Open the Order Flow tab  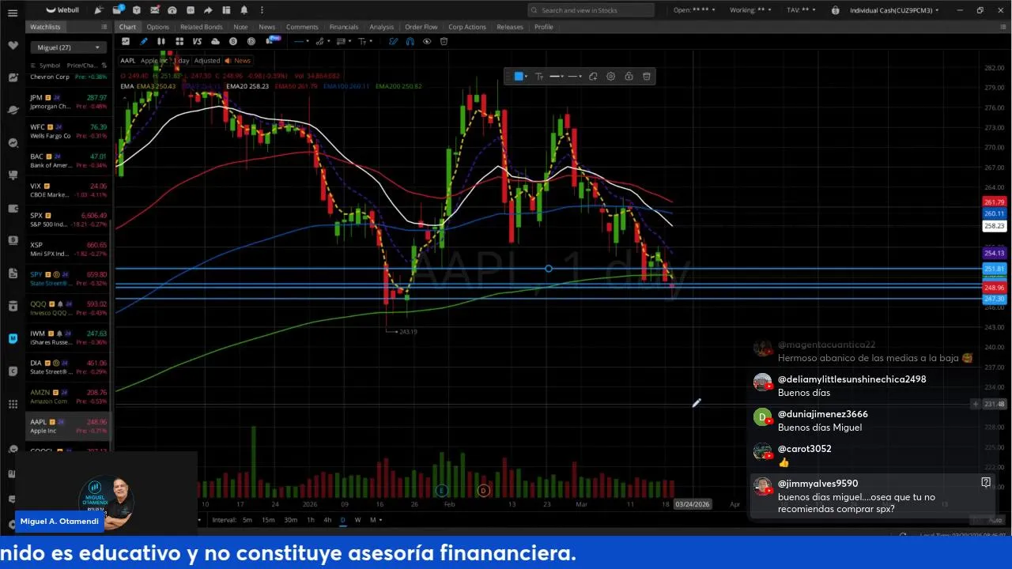[421, 27]
